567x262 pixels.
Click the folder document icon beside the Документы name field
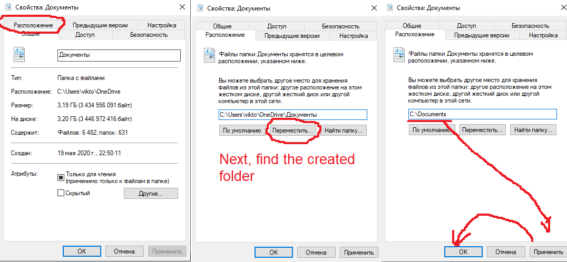click(x=19, y=55)
